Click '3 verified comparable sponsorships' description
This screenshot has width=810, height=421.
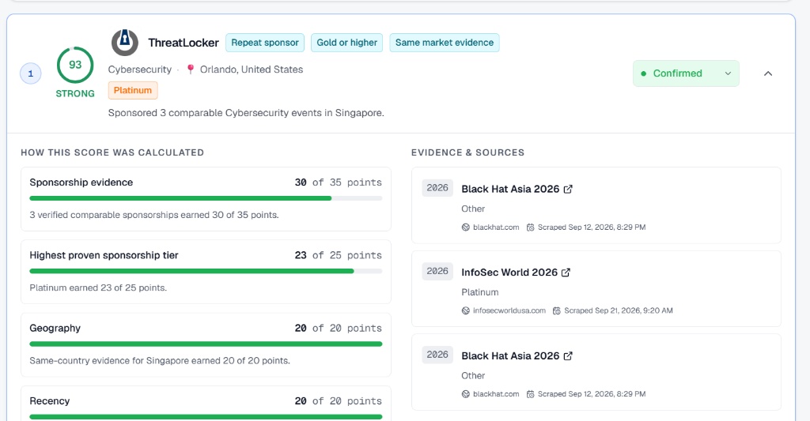click(x=154, y=215)
